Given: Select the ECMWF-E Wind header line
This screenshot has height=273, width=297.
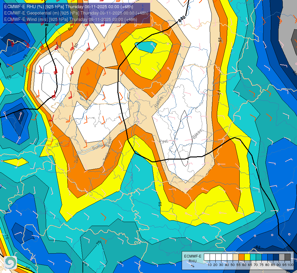Looking at the screenshot, I should pos(70,19).
